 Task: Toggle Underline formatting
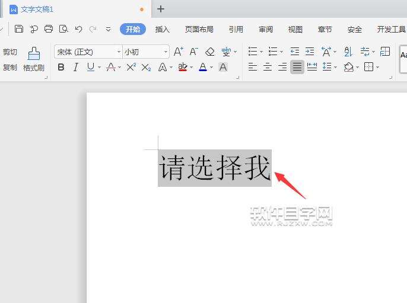[x=91, y=67]
